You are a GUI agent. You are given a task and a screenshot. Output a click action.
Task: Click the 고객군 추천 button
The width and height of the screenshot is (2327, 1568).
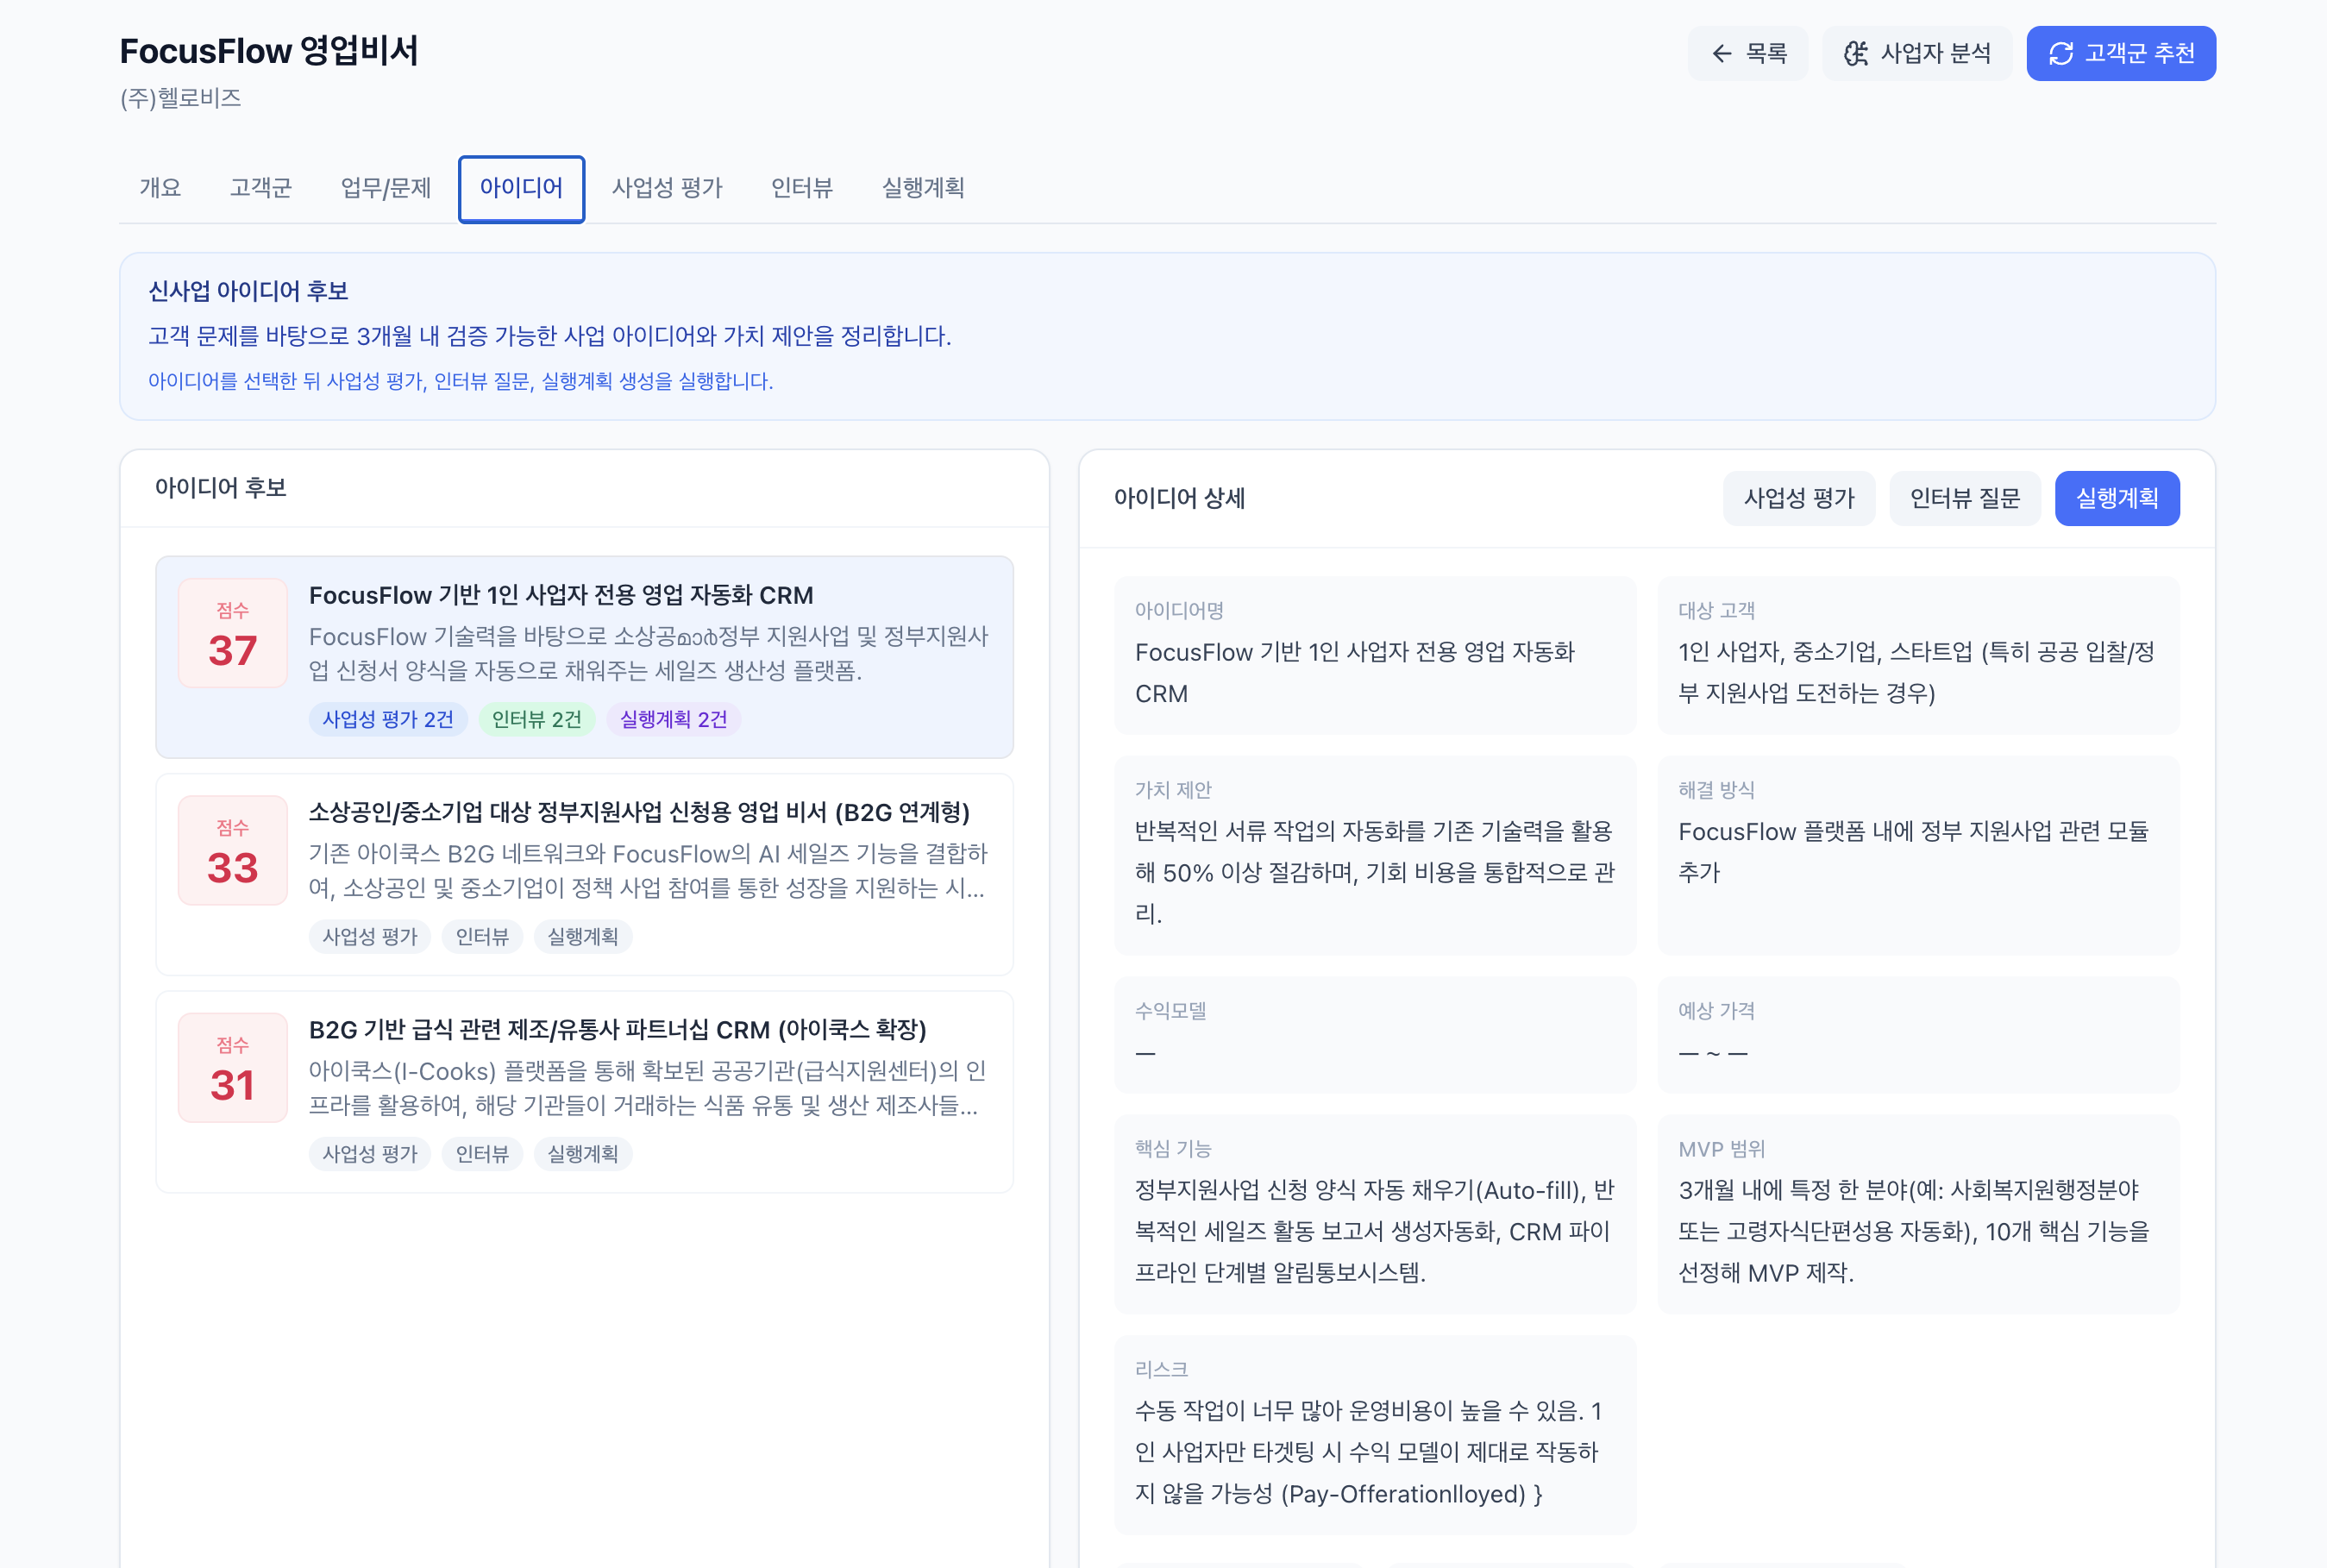[x=2121, y=54]
